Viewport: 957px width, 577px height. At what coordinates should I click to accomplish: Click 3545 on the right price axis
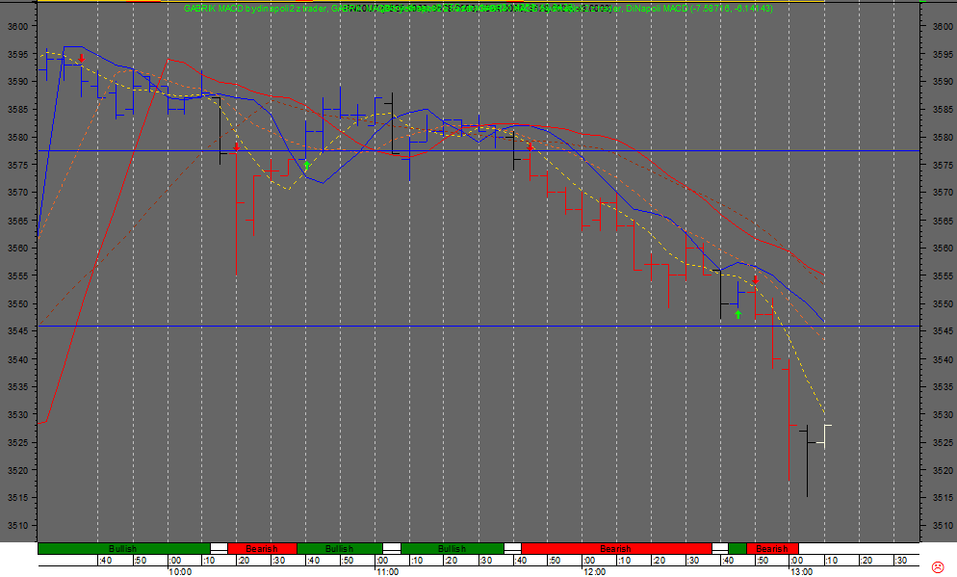943,331
